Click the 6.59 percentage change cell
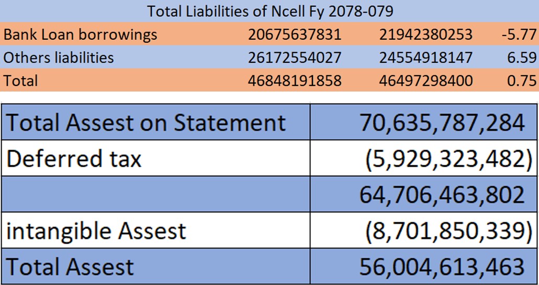 [x=522, y=58]
